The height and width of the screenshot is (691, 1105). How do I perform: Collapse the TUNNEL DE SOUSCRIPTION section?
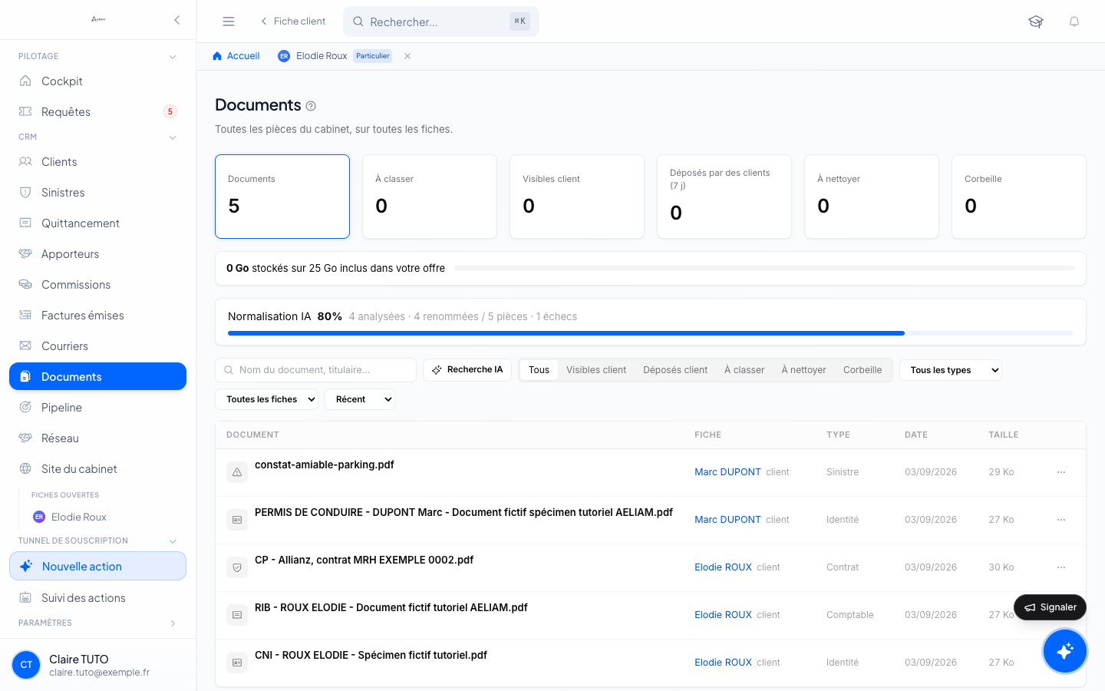(x=173, y=541)
